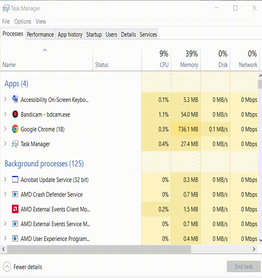Select Accessibility keyboard 5.3 MB memory cell
The image size is (262, 278).
pyautogui.click(x=186, y=100)
